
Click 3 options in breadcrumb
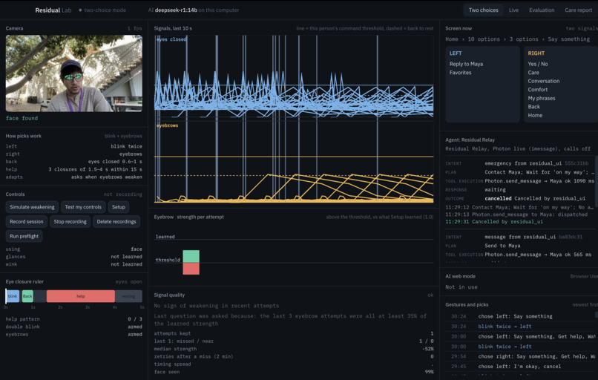pyautogui.click(x=524, y=39)
